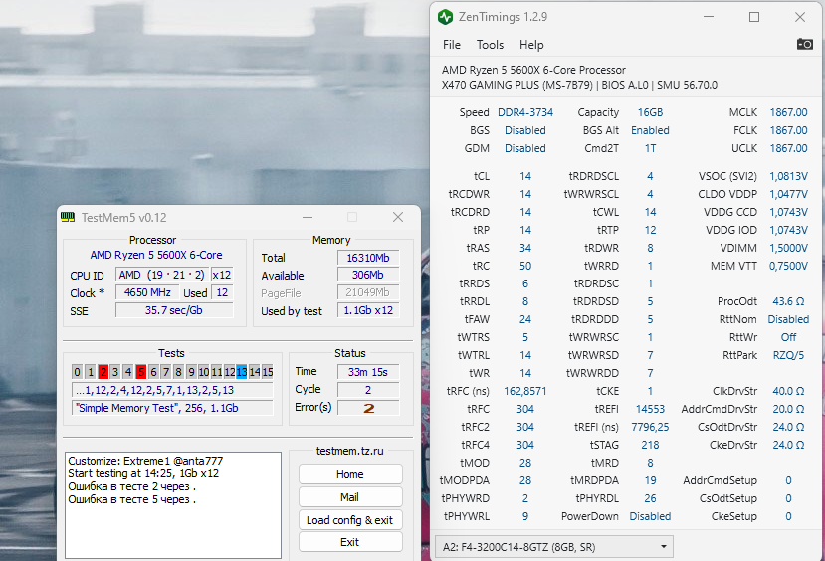This screenshot has width=825, height=561.
Task: Open the File menu in ZenTimings
Action: pos(452,45)
